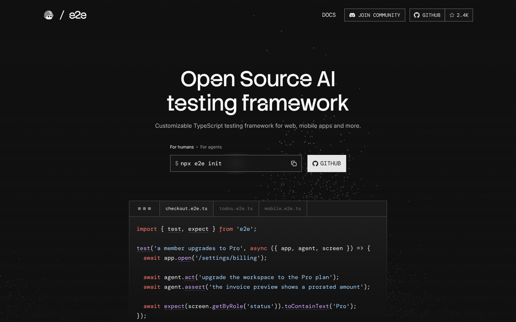
Task: Open the e2e wordmark home link
Action: coord(78,15)
